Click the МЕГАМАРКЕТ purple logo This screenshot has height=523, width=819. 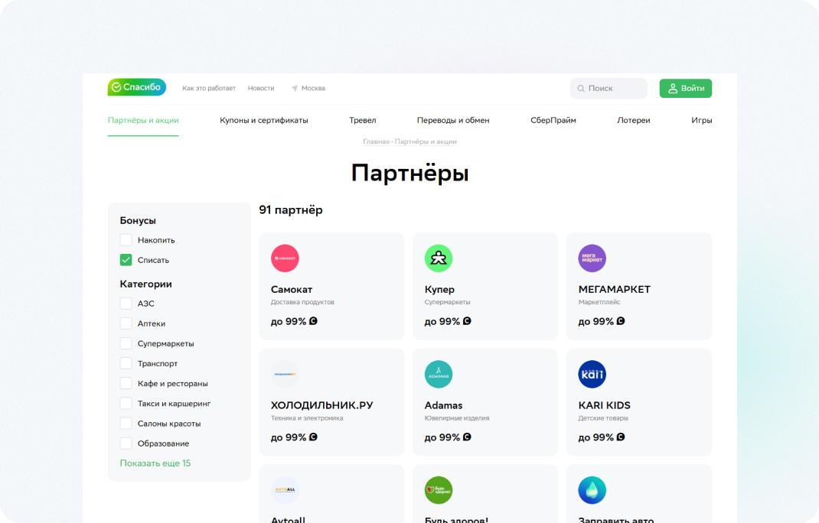coord(592,258)
